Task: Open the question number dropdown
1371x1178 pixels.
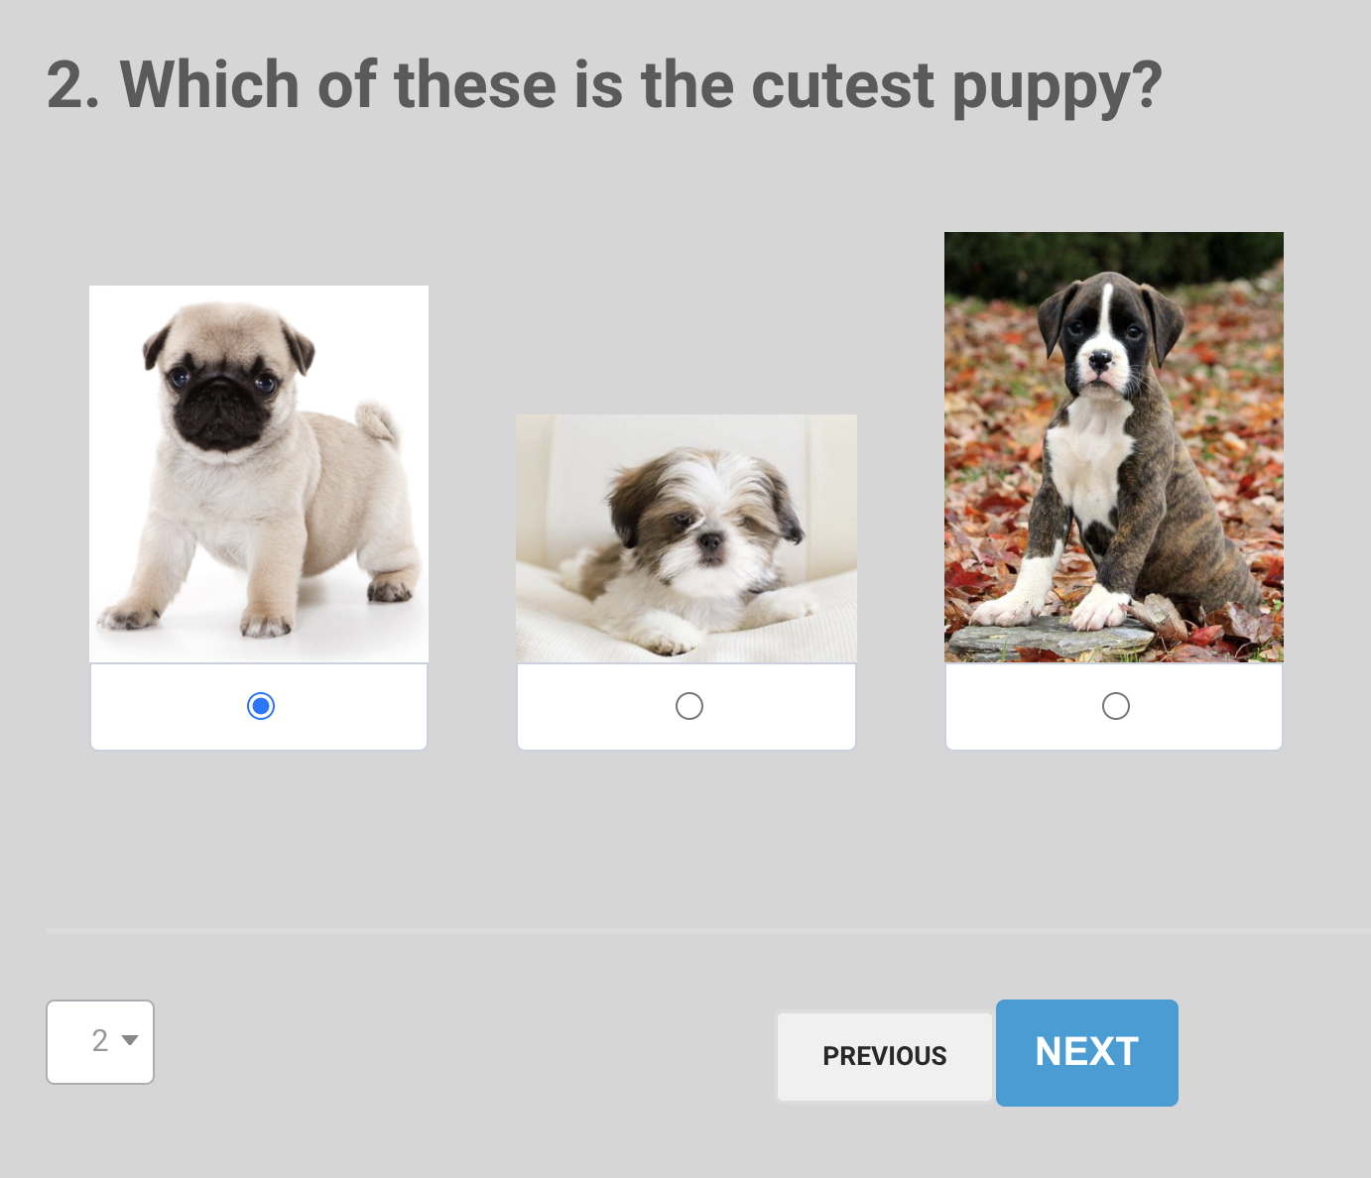Action: 100,1041
